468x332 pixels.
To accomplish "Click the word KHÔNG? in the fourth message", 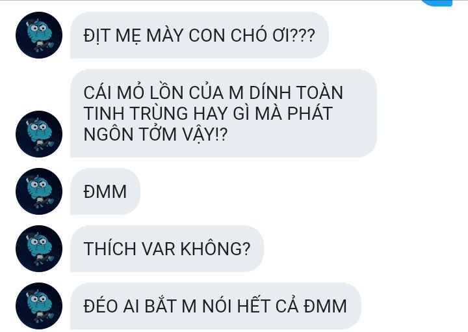I will coord(216,248).
